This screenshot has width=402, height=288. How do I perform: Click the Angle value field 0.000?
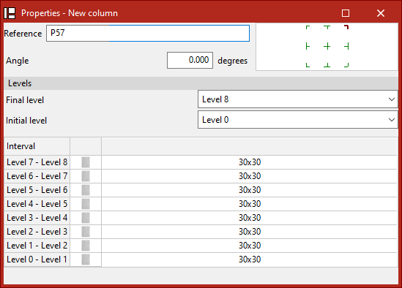tap(190, 61)
